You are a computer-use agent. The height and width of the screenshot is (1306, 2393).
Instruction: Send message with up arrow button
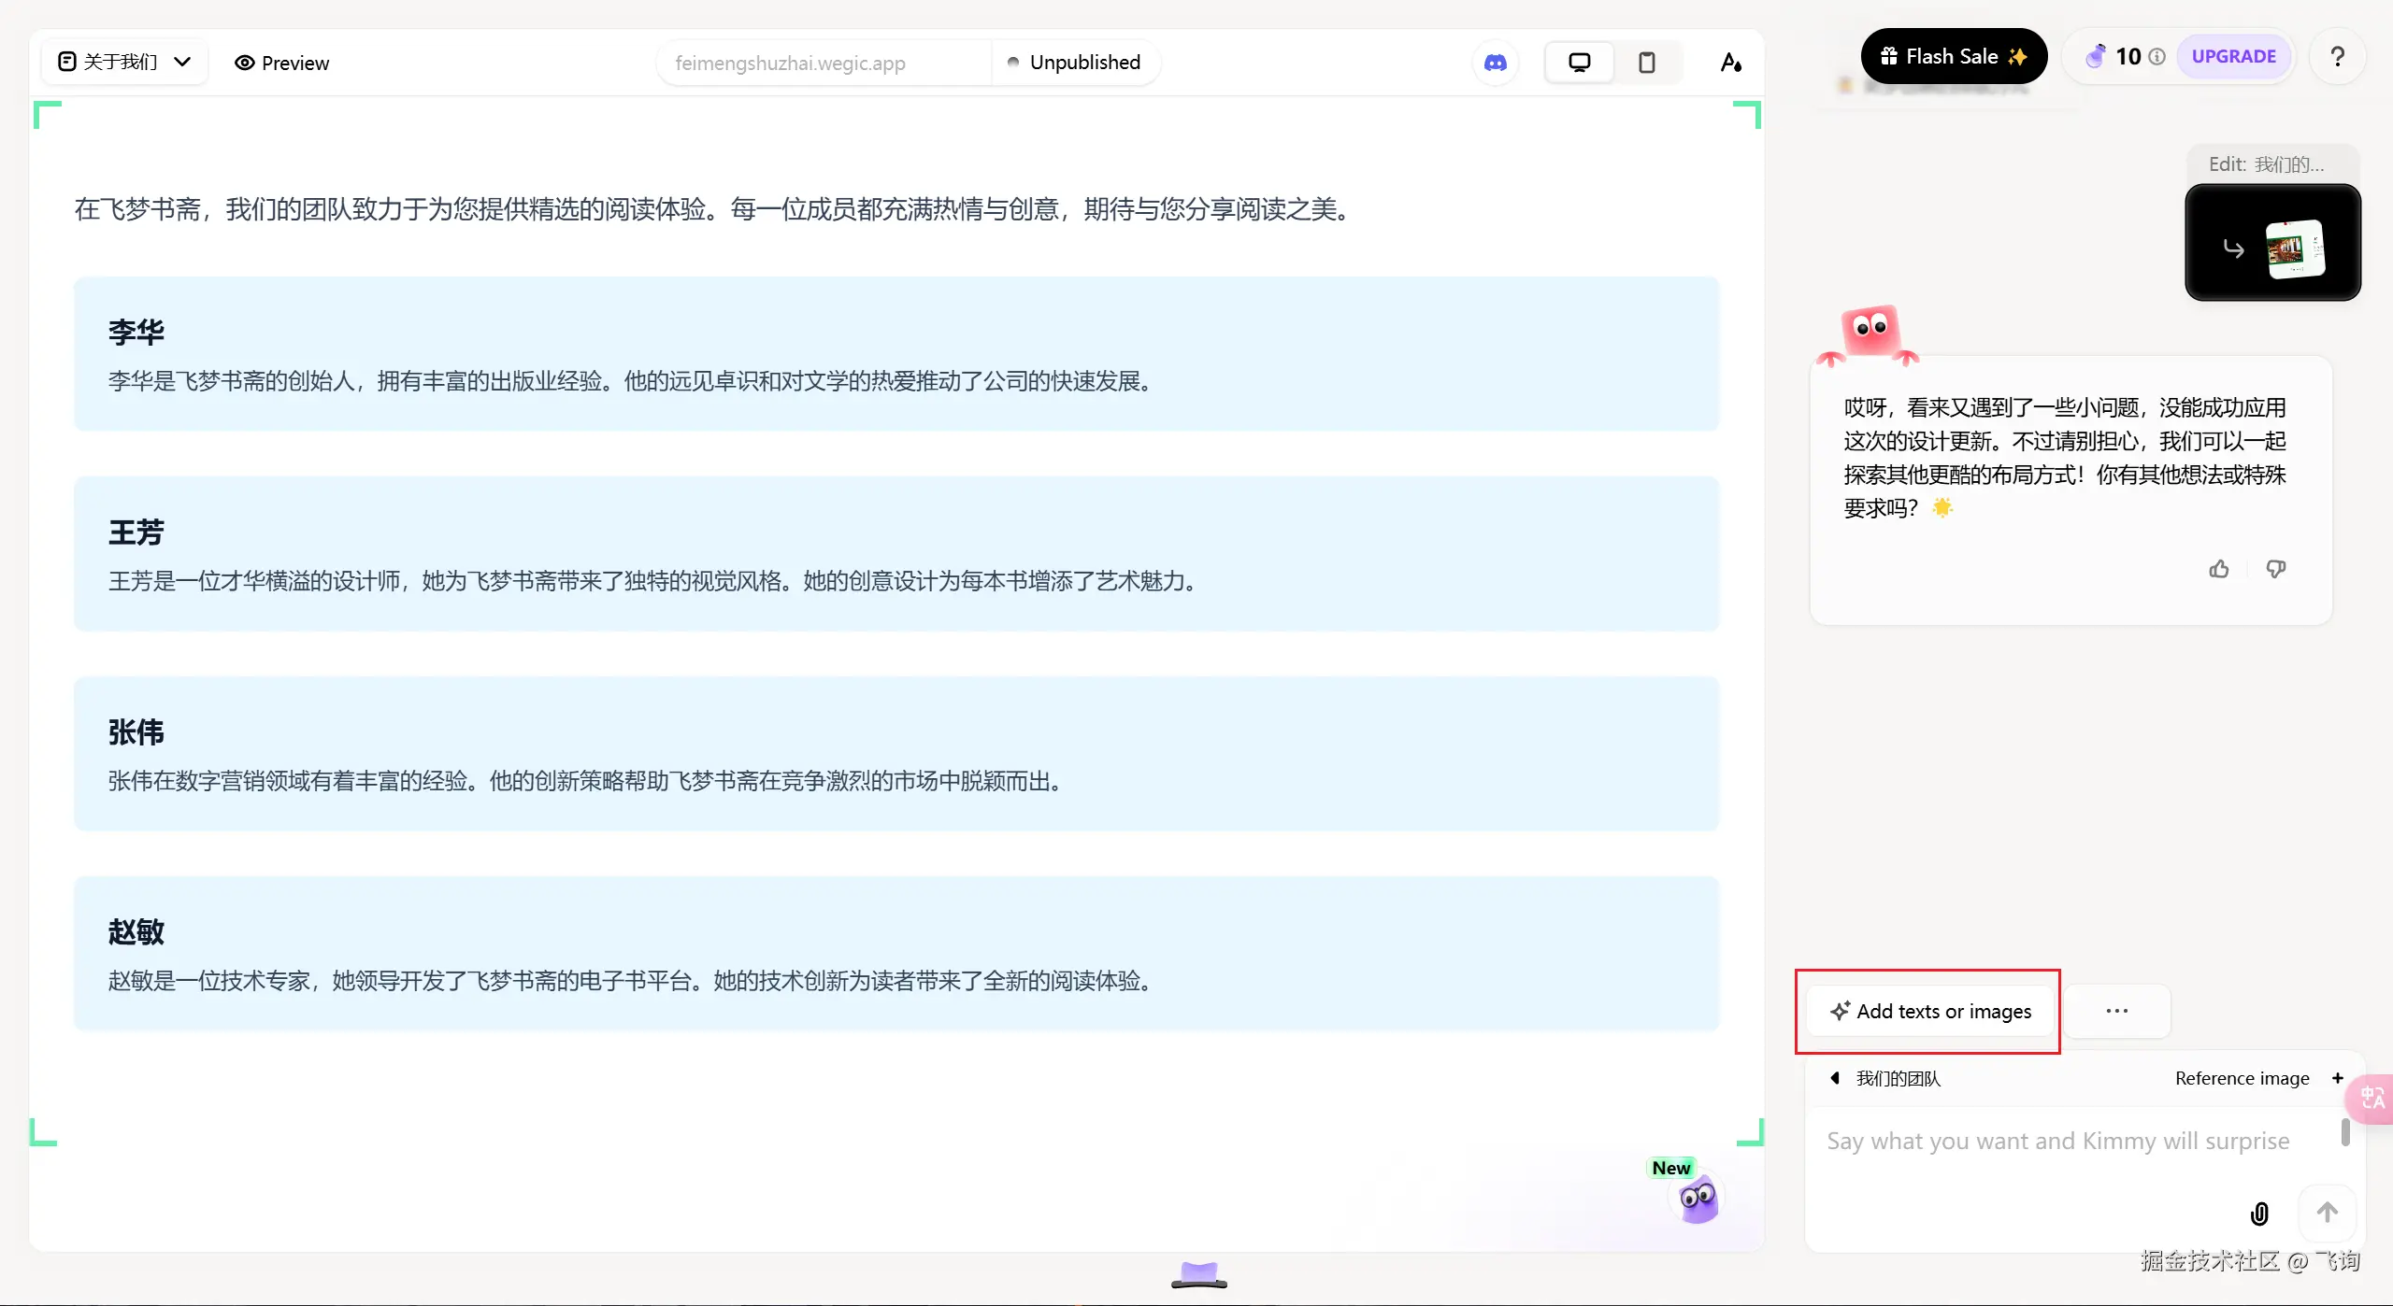[x=2327, y=1213]
